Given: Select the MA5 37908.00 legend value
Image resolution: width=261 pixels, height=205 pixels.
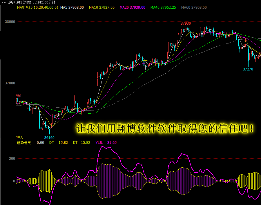Looking at the screenshot, I should [x=72, y=8].
